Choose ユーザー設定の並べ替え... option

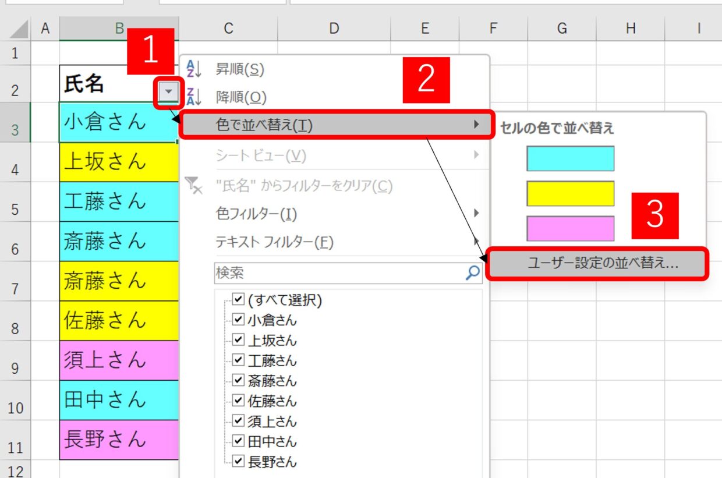[x=597, y=263]
